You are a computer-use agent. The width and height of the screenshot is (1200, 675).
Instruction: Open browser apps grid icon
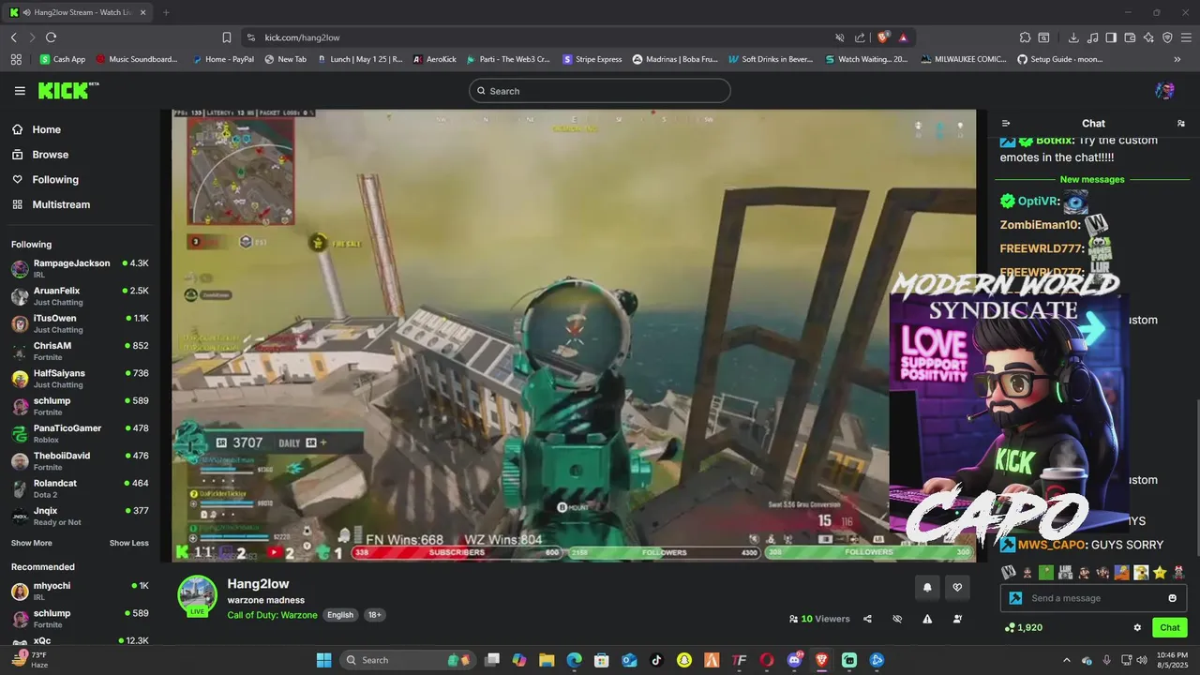[x=16, y=59]
